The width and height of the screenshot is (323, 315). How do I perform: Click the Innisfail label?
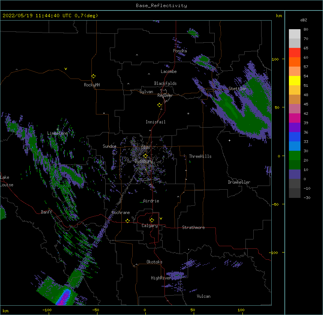(156, 122)
